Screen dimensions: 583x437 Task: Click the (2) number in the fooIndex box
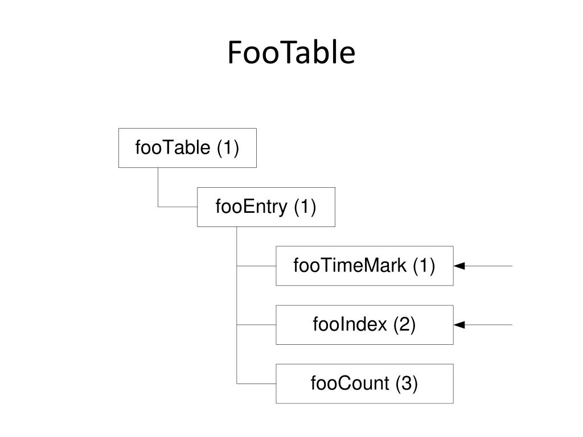click(405, 324)
